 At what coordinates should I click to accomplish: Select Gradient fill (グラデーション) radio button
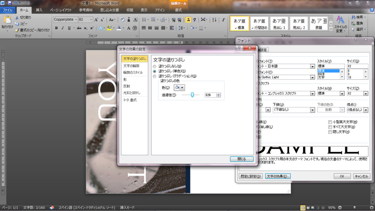[155, 76]
